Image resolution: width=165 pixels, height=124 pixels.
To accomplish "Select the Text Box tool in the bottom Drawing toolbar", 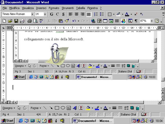I will 69,108.
